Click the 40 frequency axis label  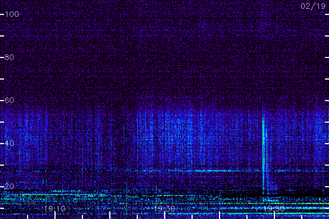click(9, 143)
